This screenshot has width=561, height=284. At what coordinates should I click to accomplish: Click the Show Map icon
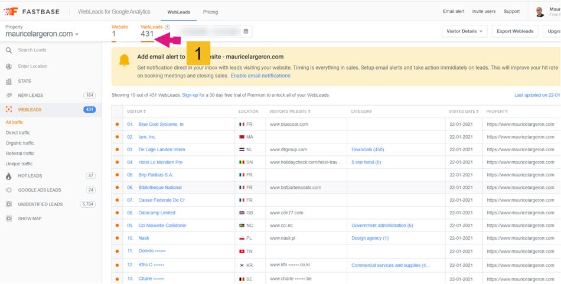[x=9, y=218]
